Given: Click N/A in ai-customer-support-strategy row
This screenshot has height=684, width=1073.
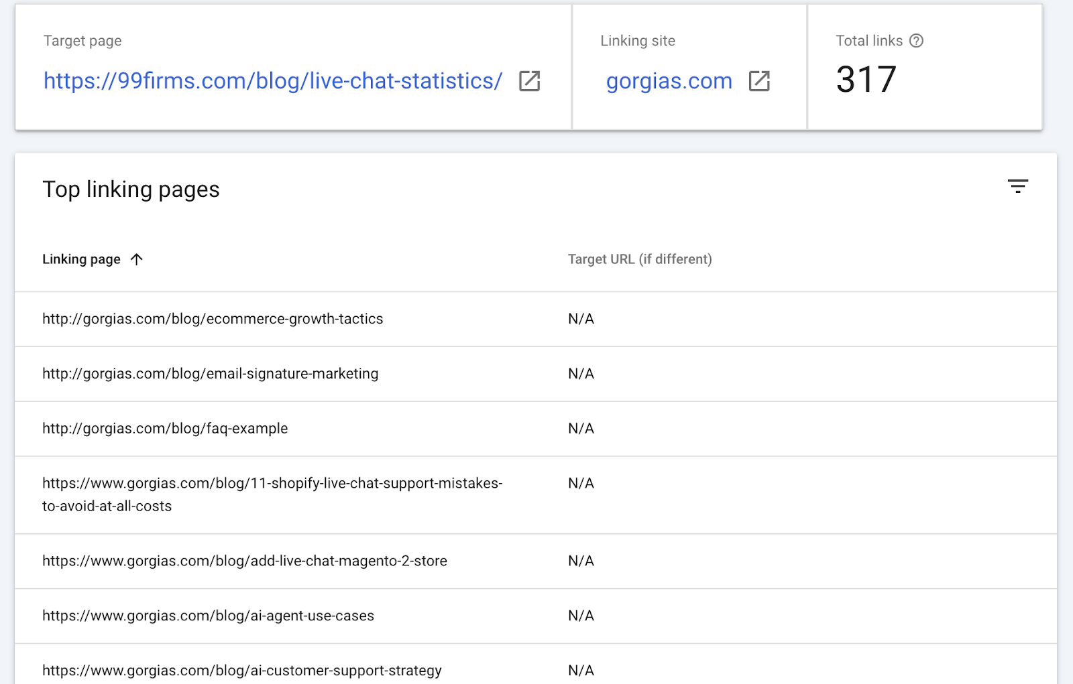Looking at the screenshot, I should pyautogui.click(x=581, y=671).
